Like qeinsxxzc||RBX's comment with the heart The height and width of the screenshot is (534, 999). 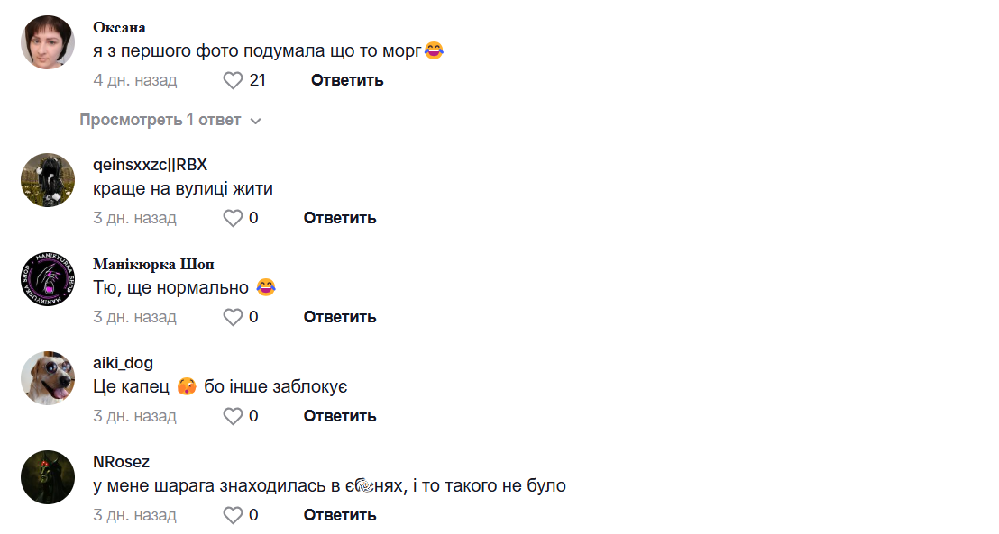[234, 218]
